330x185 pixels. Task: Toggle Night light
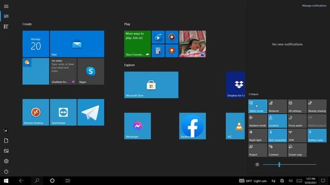[258, 136]
